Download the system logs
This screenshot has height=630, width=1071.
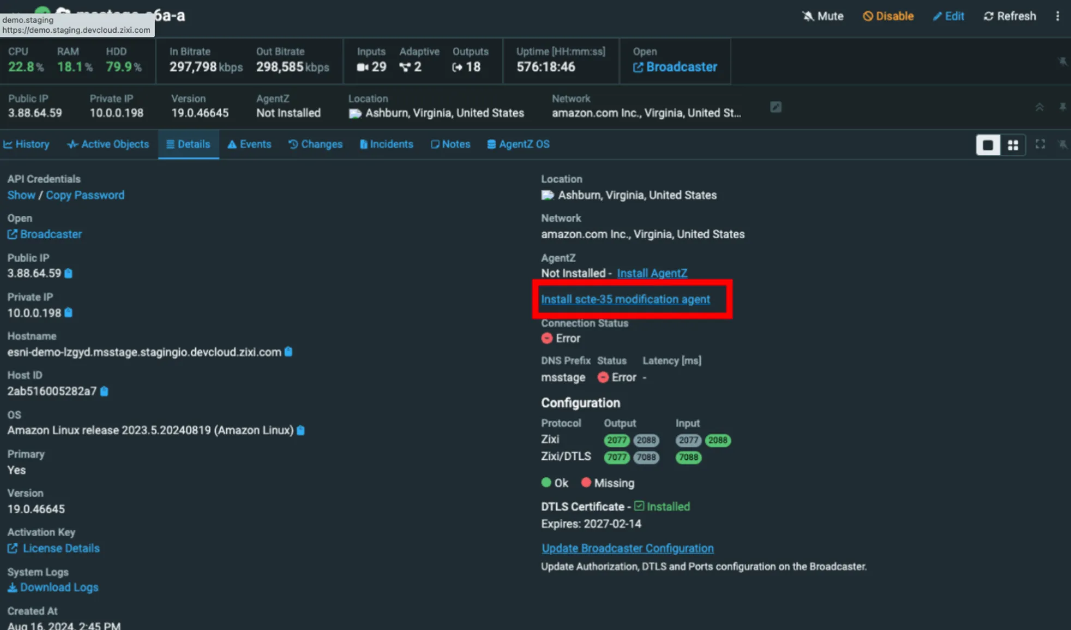click(x=53, y=587)
